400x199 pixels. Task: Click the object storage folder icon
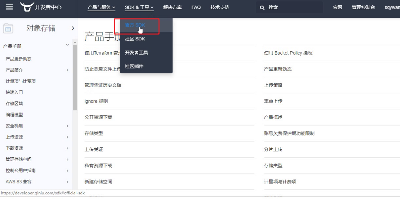click(x=8, y=28)
